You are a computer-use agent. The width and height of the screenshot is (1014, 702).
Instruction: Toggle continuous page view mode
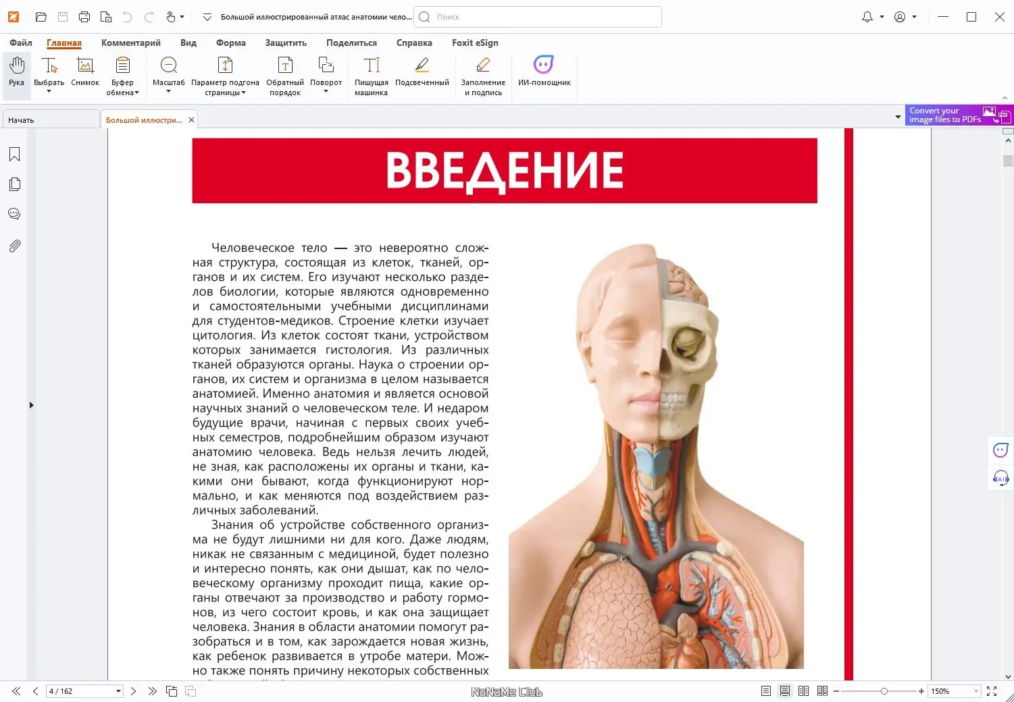tap(784, 691)
